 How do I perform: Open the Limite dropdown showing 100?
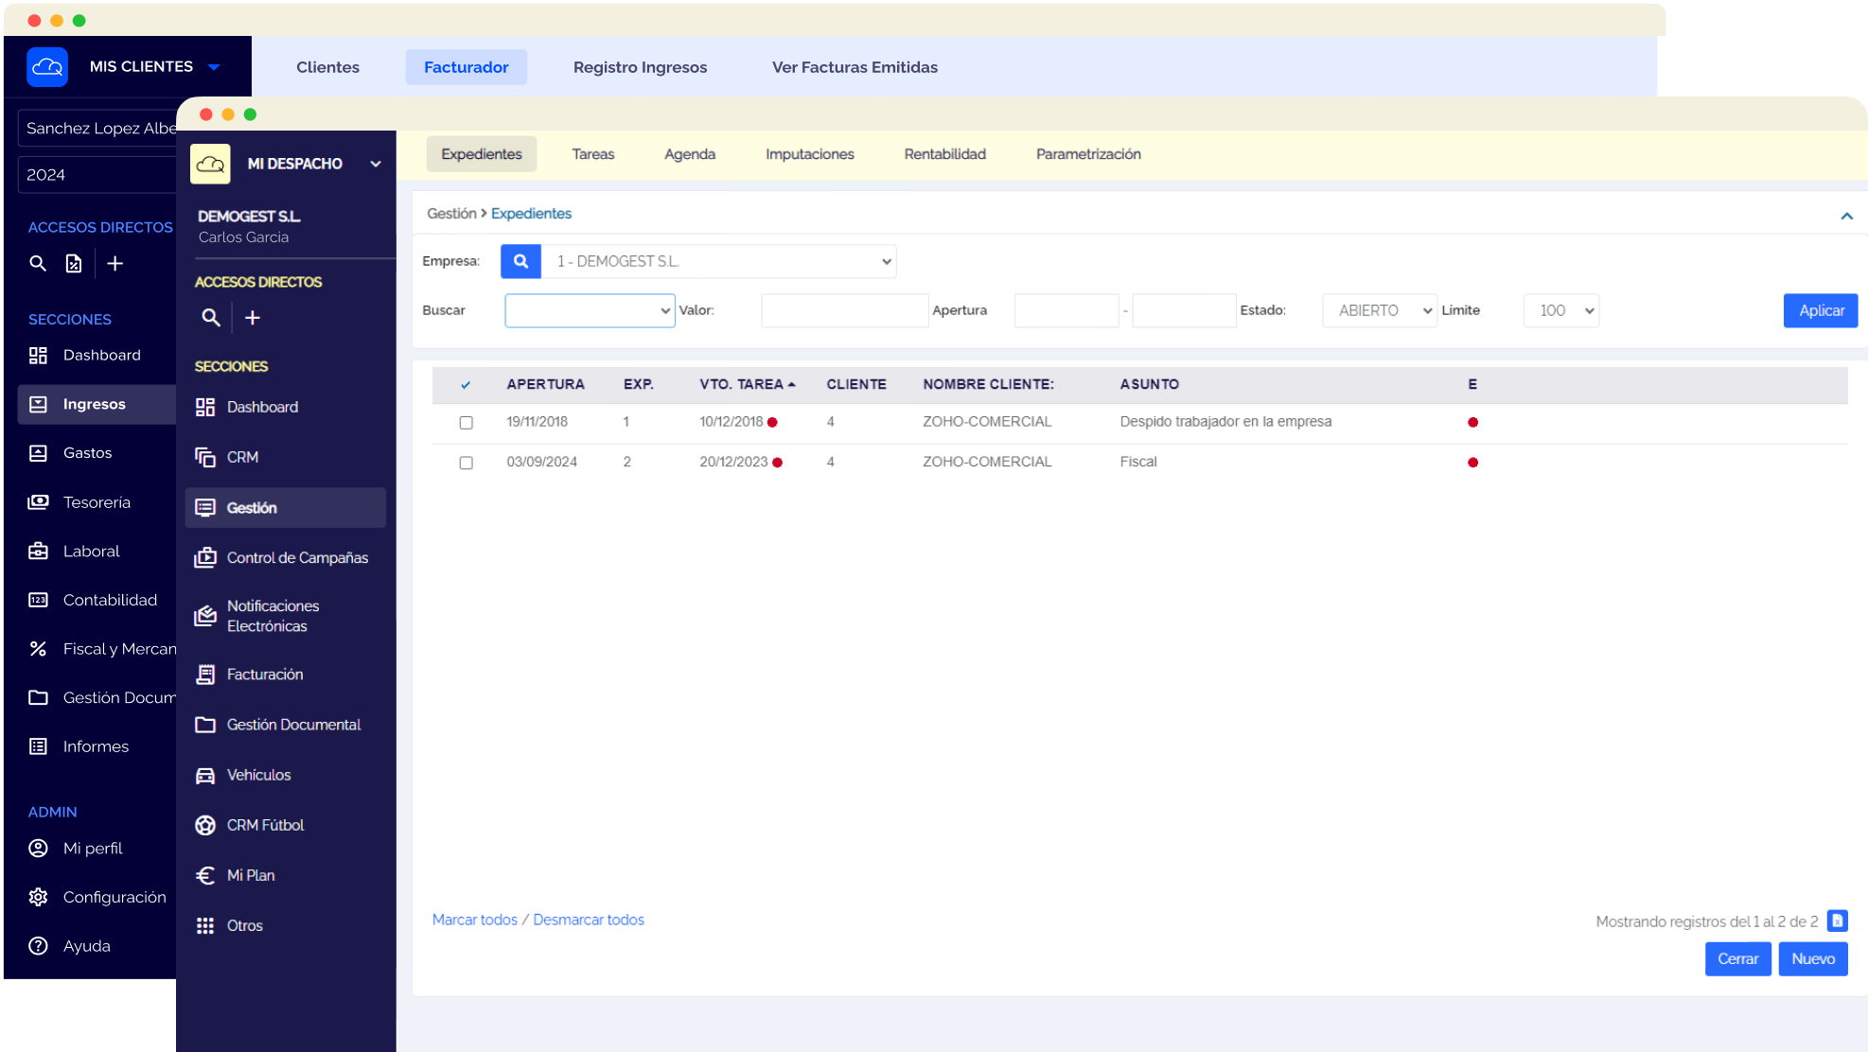pyautogui.click(x=1560, y=310)
